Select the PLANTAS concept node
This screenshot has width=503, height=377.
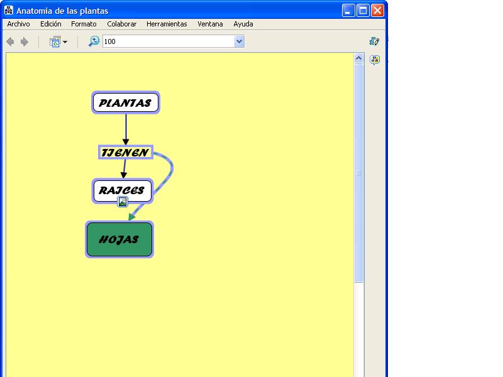[x=126, y=103]
